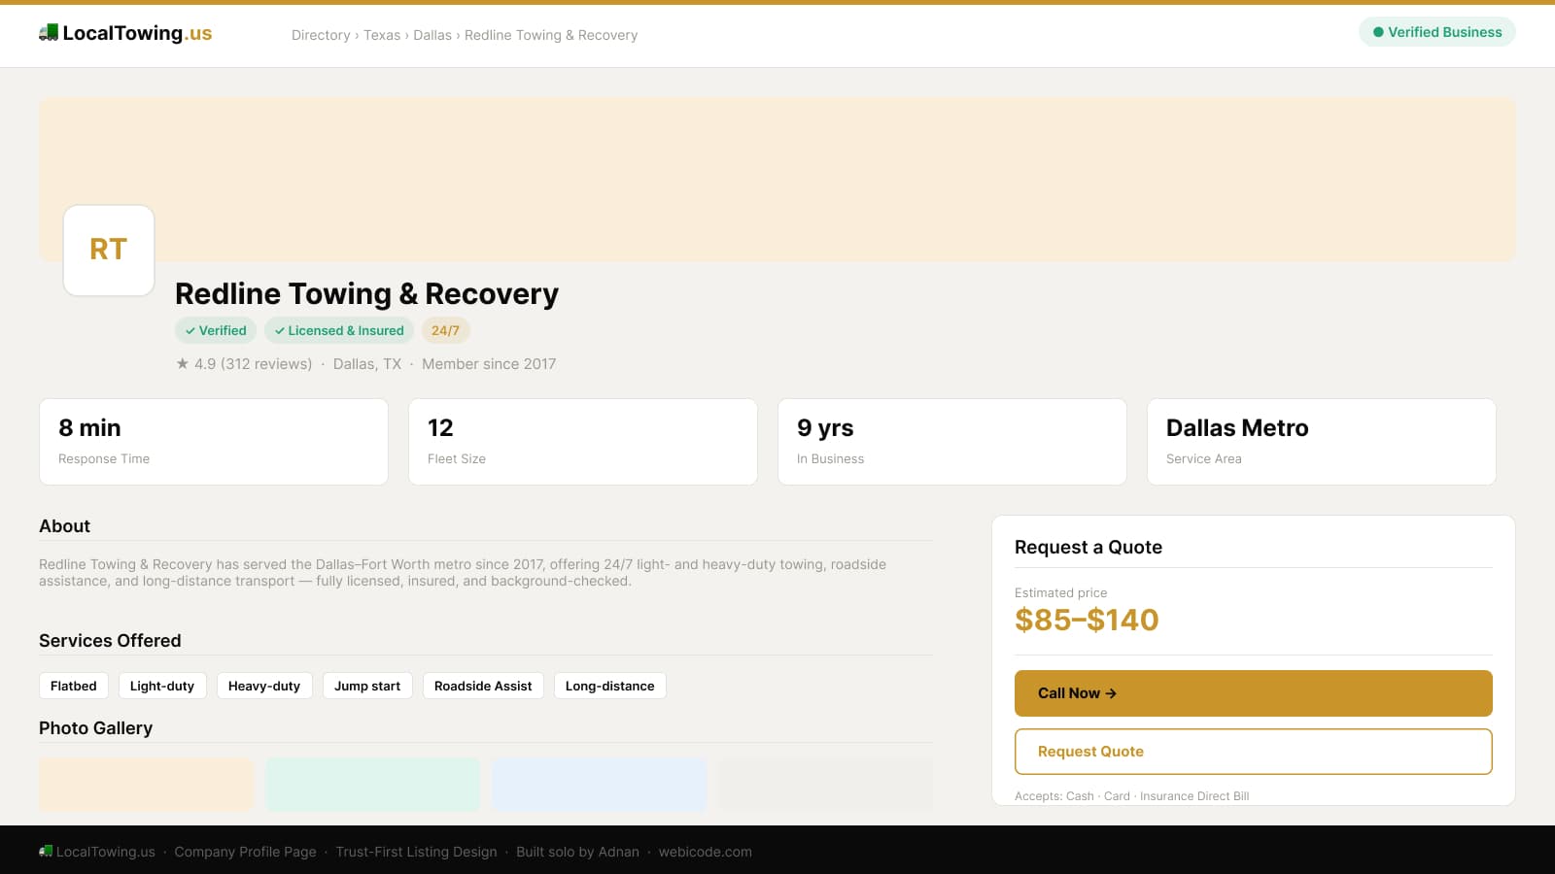1555x874 pixels.
Task: Select the Roadside Assist service chip
Action: pyautogui.click(x=483, y=686)
